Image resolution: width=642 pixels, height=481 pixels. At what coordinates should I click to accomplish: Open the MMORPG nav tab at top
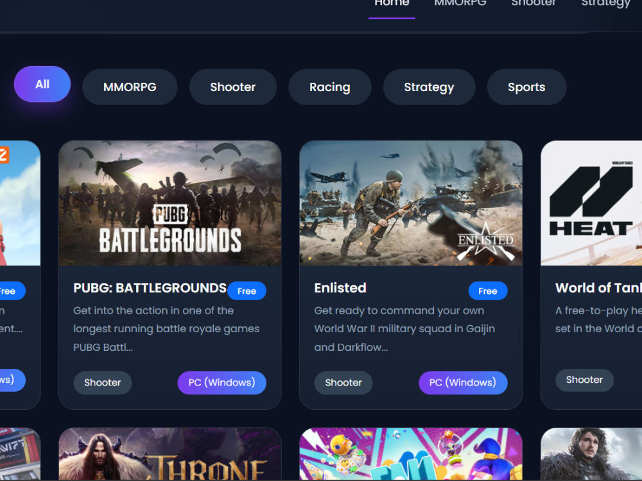coord(460,4)
